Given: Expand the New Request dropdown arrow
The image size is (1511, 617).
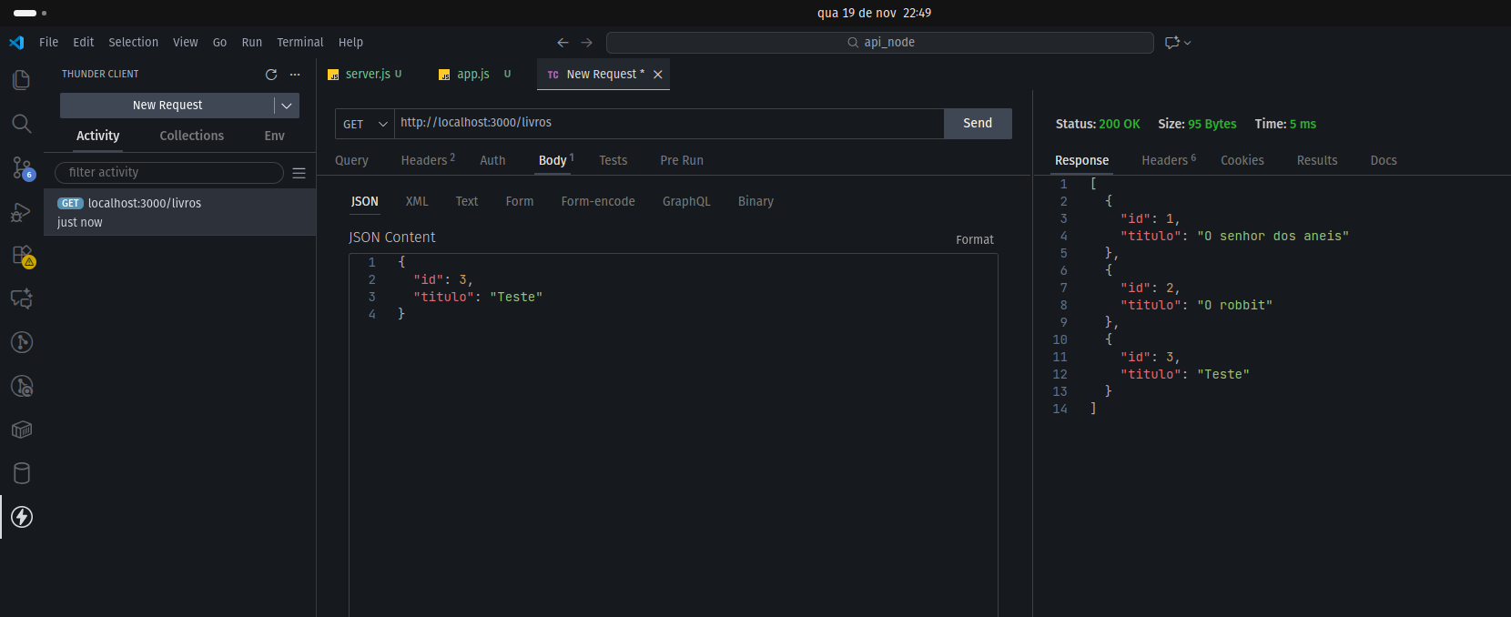Looking at the screenshot, I should click(x=287, y=106).
